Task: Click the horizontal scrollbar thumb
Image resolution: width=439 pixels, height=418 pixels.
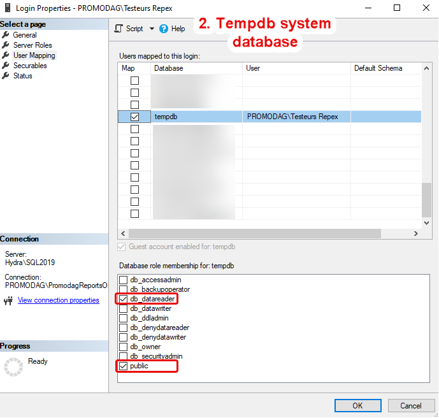Action: click(x=254, y=233)
